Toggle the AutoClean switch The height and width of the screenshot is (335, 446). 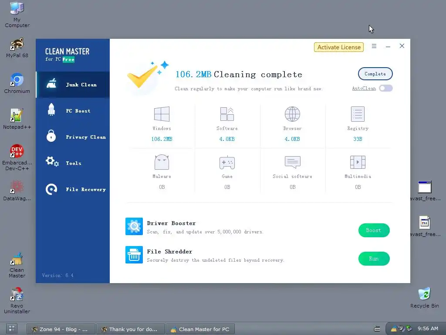tap(386, 88)
